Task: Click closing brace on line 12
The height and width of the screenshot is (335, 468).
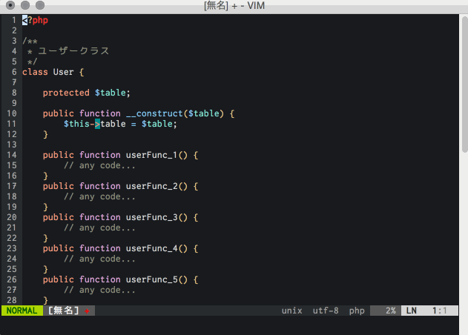Action: pos(45,135)
